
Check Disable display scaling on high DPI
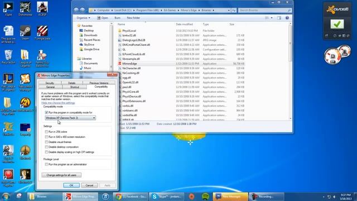pos(46,152)
